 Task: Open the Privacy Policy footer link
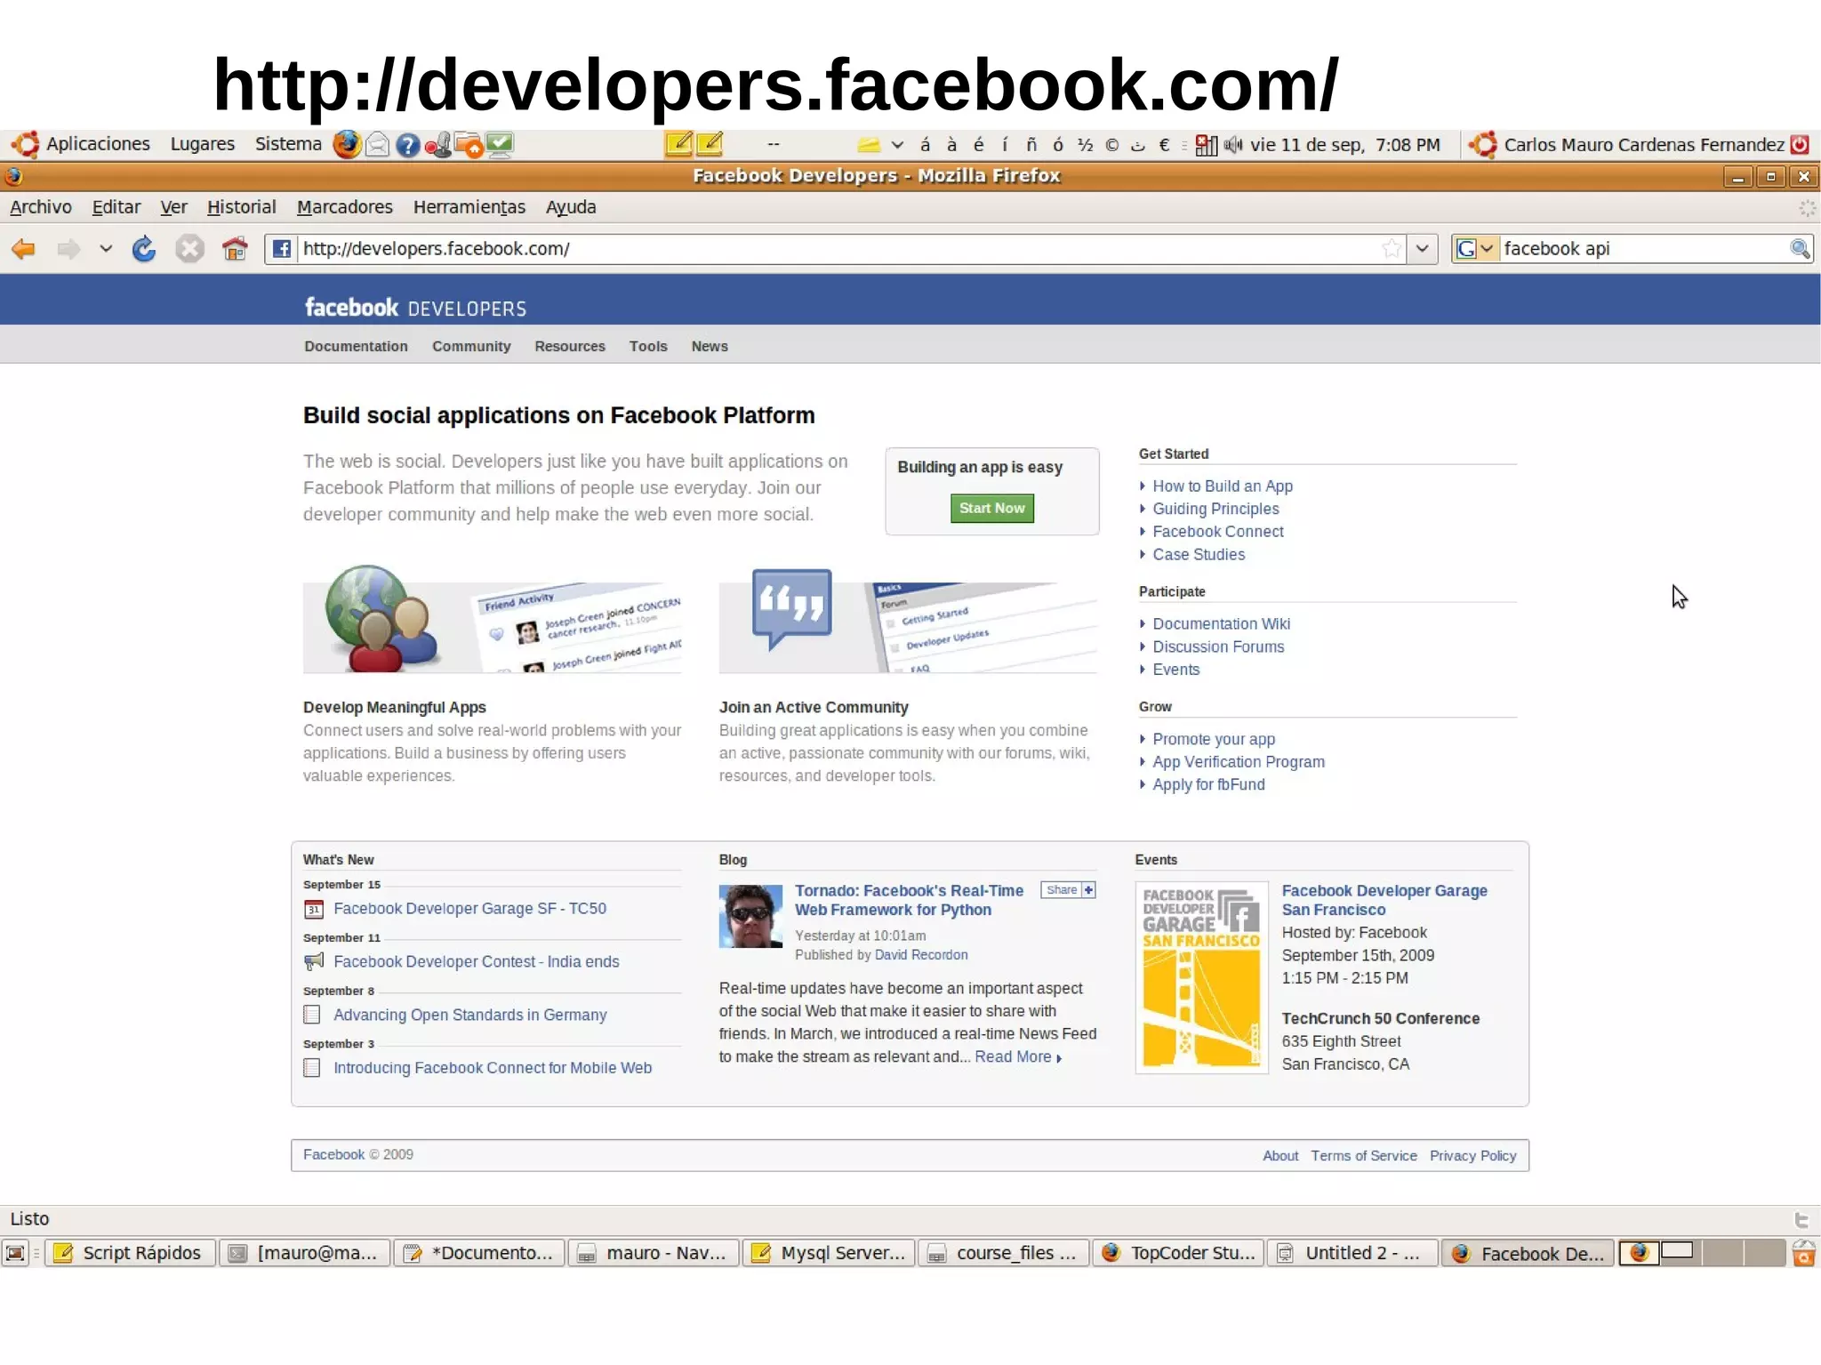1472,1156
